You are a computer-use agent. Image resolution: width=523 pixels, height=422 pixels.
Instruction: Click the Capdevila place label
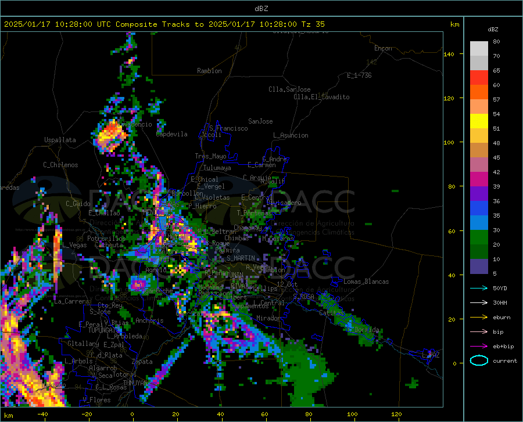click(x=172, y=134)
